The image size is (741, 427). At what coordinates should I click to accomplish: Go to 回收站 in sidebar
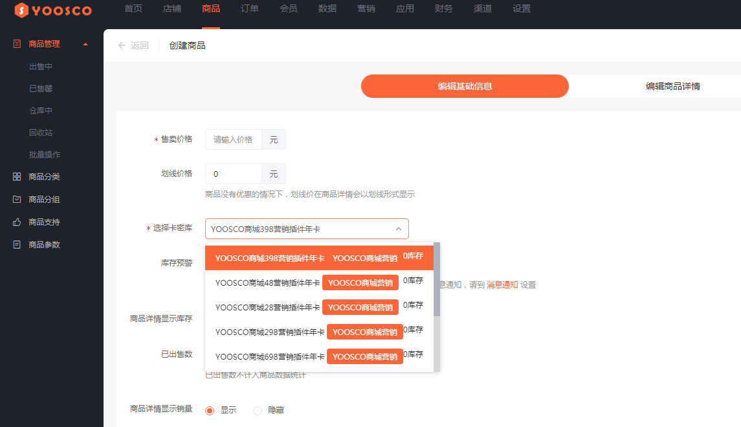41,133
